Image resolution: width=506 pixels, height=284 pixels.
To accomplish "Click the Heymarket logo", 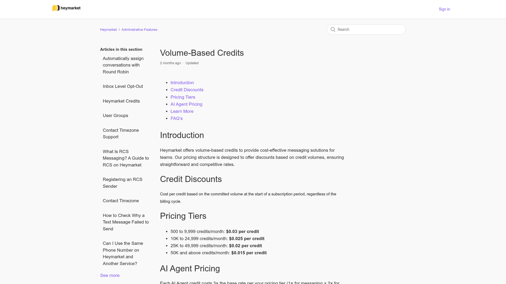I will pyautogui.click(x=66, y=8).
